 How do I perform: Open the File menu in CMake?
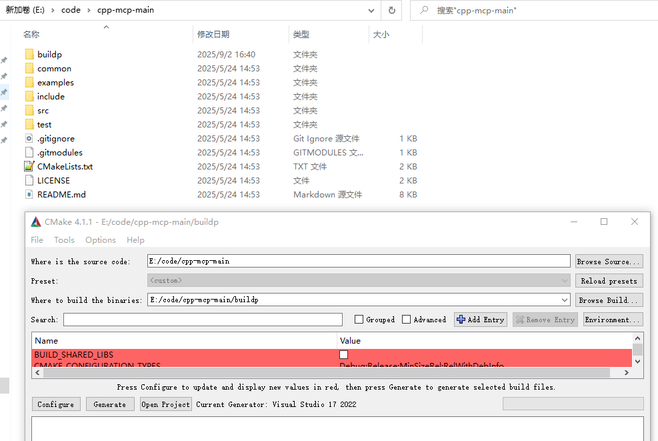tap(37, 240)
